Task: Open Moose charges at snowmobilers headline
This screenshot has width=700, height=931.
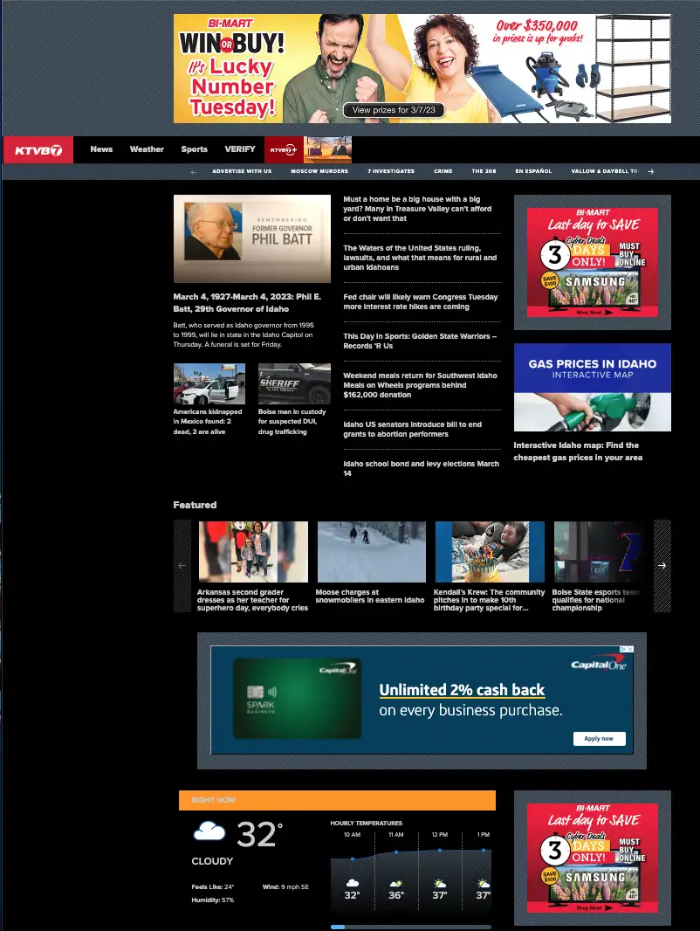Action: coord(369,597)
